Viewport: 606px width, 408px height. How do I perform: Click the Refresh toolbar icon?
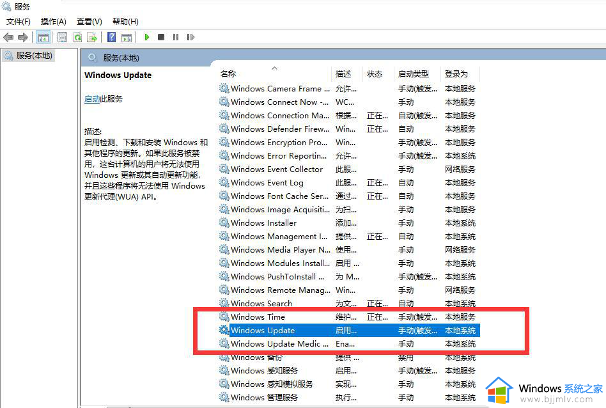point(78,37)
